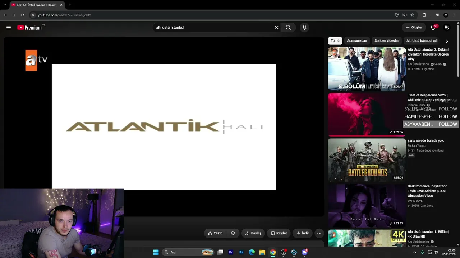Image resolution: width=460 pixels, height=258 pixels.
Task: Bookmark this page with the star
Action: click(x=412, y=15)
